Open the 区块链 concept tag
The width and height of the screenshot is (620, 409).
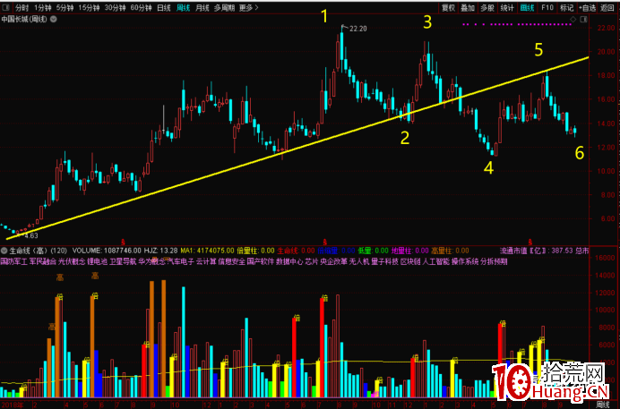point(410,261)
